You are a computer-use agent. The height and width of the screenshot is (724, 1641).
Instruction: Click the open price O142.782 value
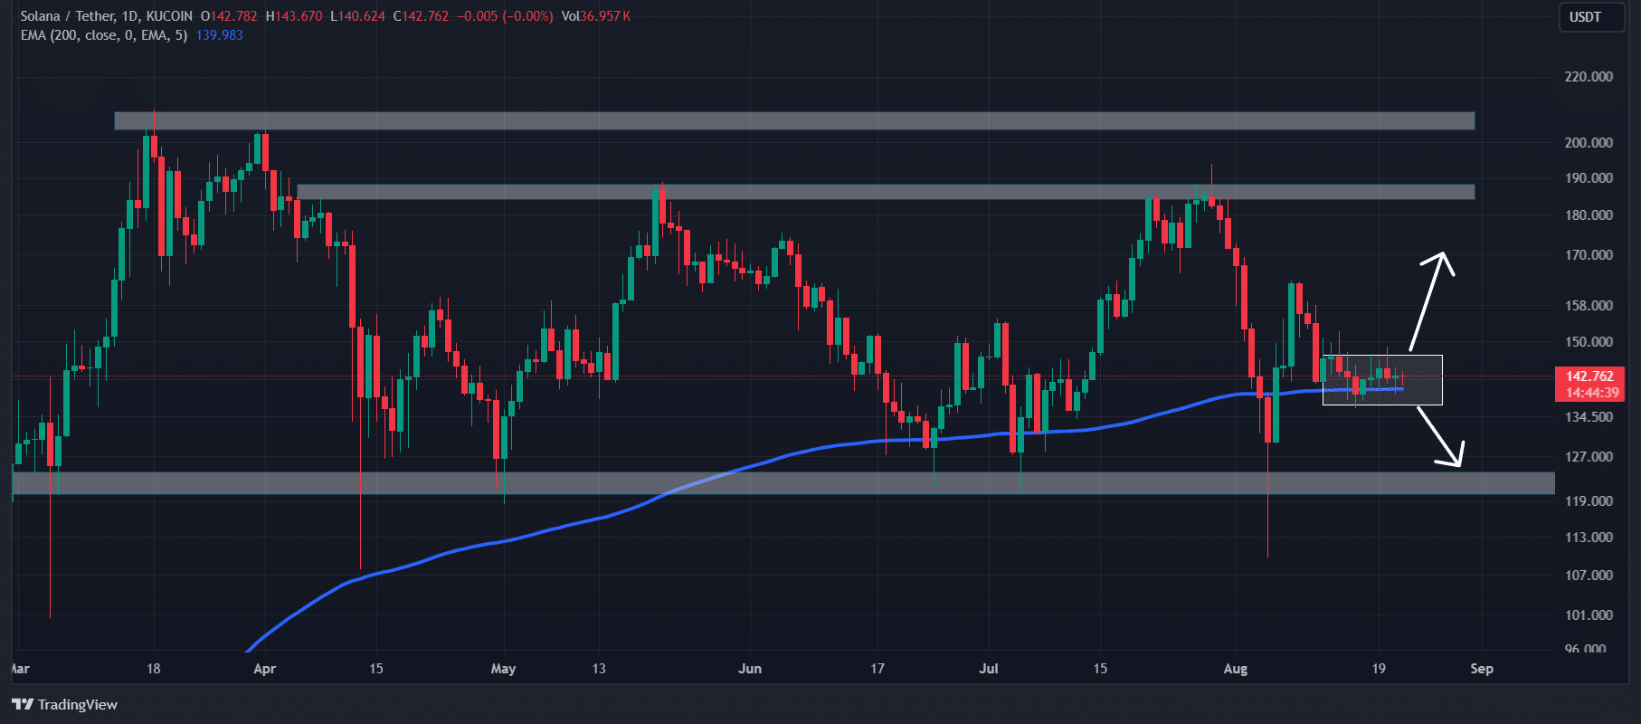229,16
